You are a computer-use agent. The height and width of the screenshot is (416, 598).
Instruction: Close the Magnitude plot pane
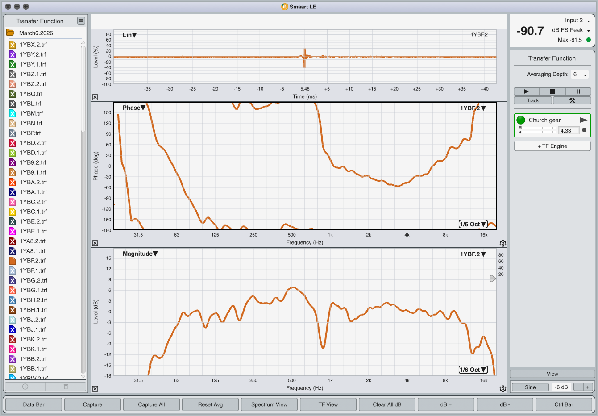click(x=95, y=389)
